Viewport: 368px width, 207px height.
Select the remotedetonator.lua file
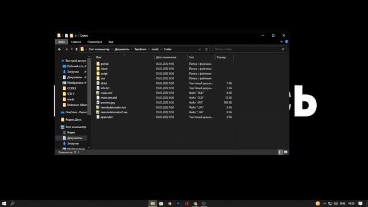[113, 108]
